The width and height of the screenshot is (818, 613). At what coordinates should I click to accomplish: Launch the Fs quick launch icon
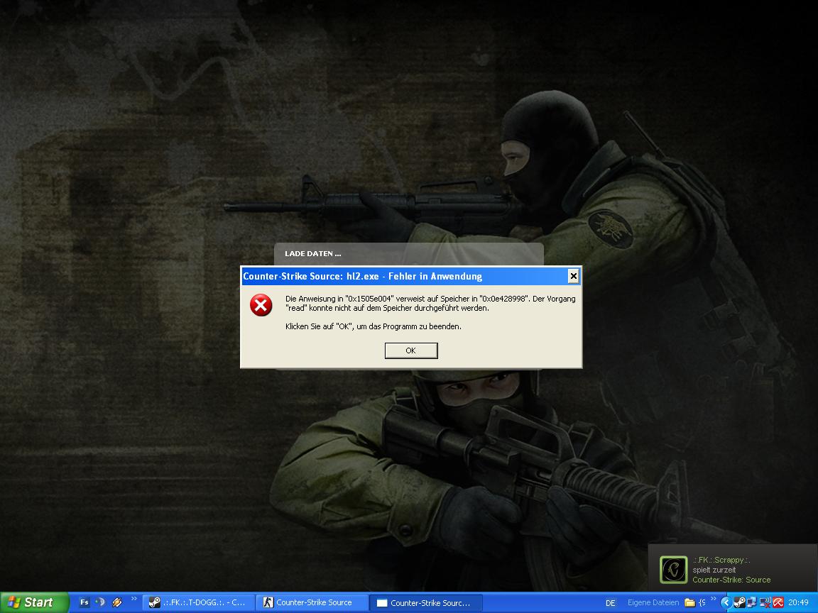tap(84, 602)
